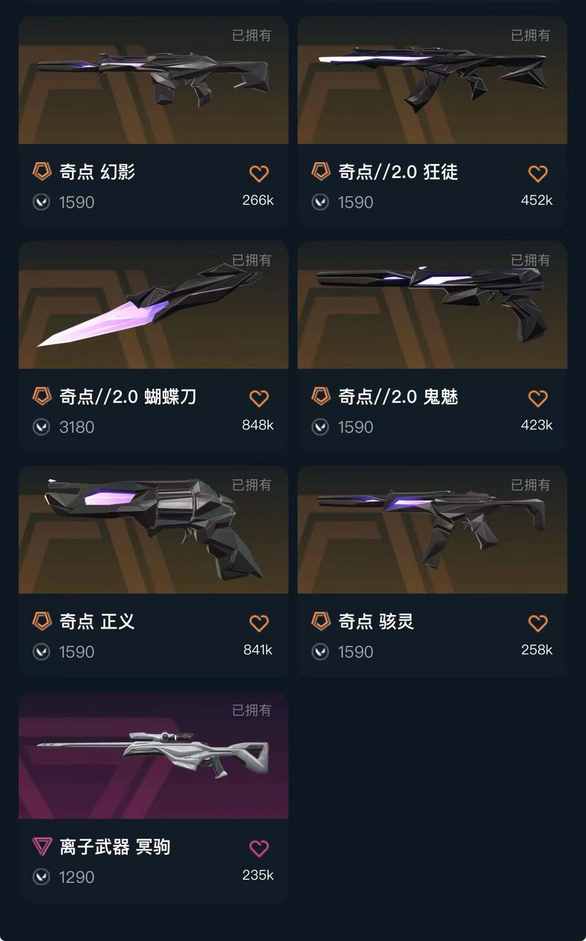Click pink triangle tier badge of 离子武器 冥驹

[42, 846]
